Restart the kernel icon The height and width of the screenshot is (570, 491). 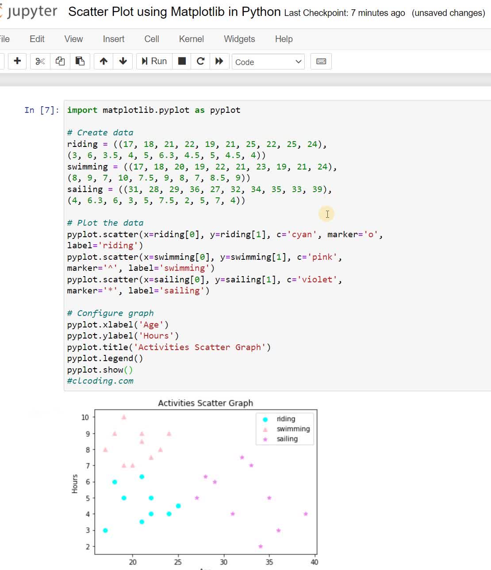200,61
